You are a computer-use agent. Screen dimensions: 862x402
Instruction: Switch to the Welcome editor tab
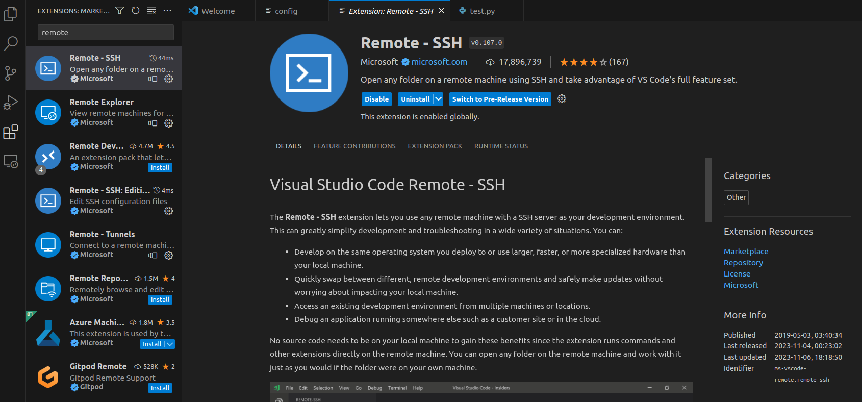(218, 11)
